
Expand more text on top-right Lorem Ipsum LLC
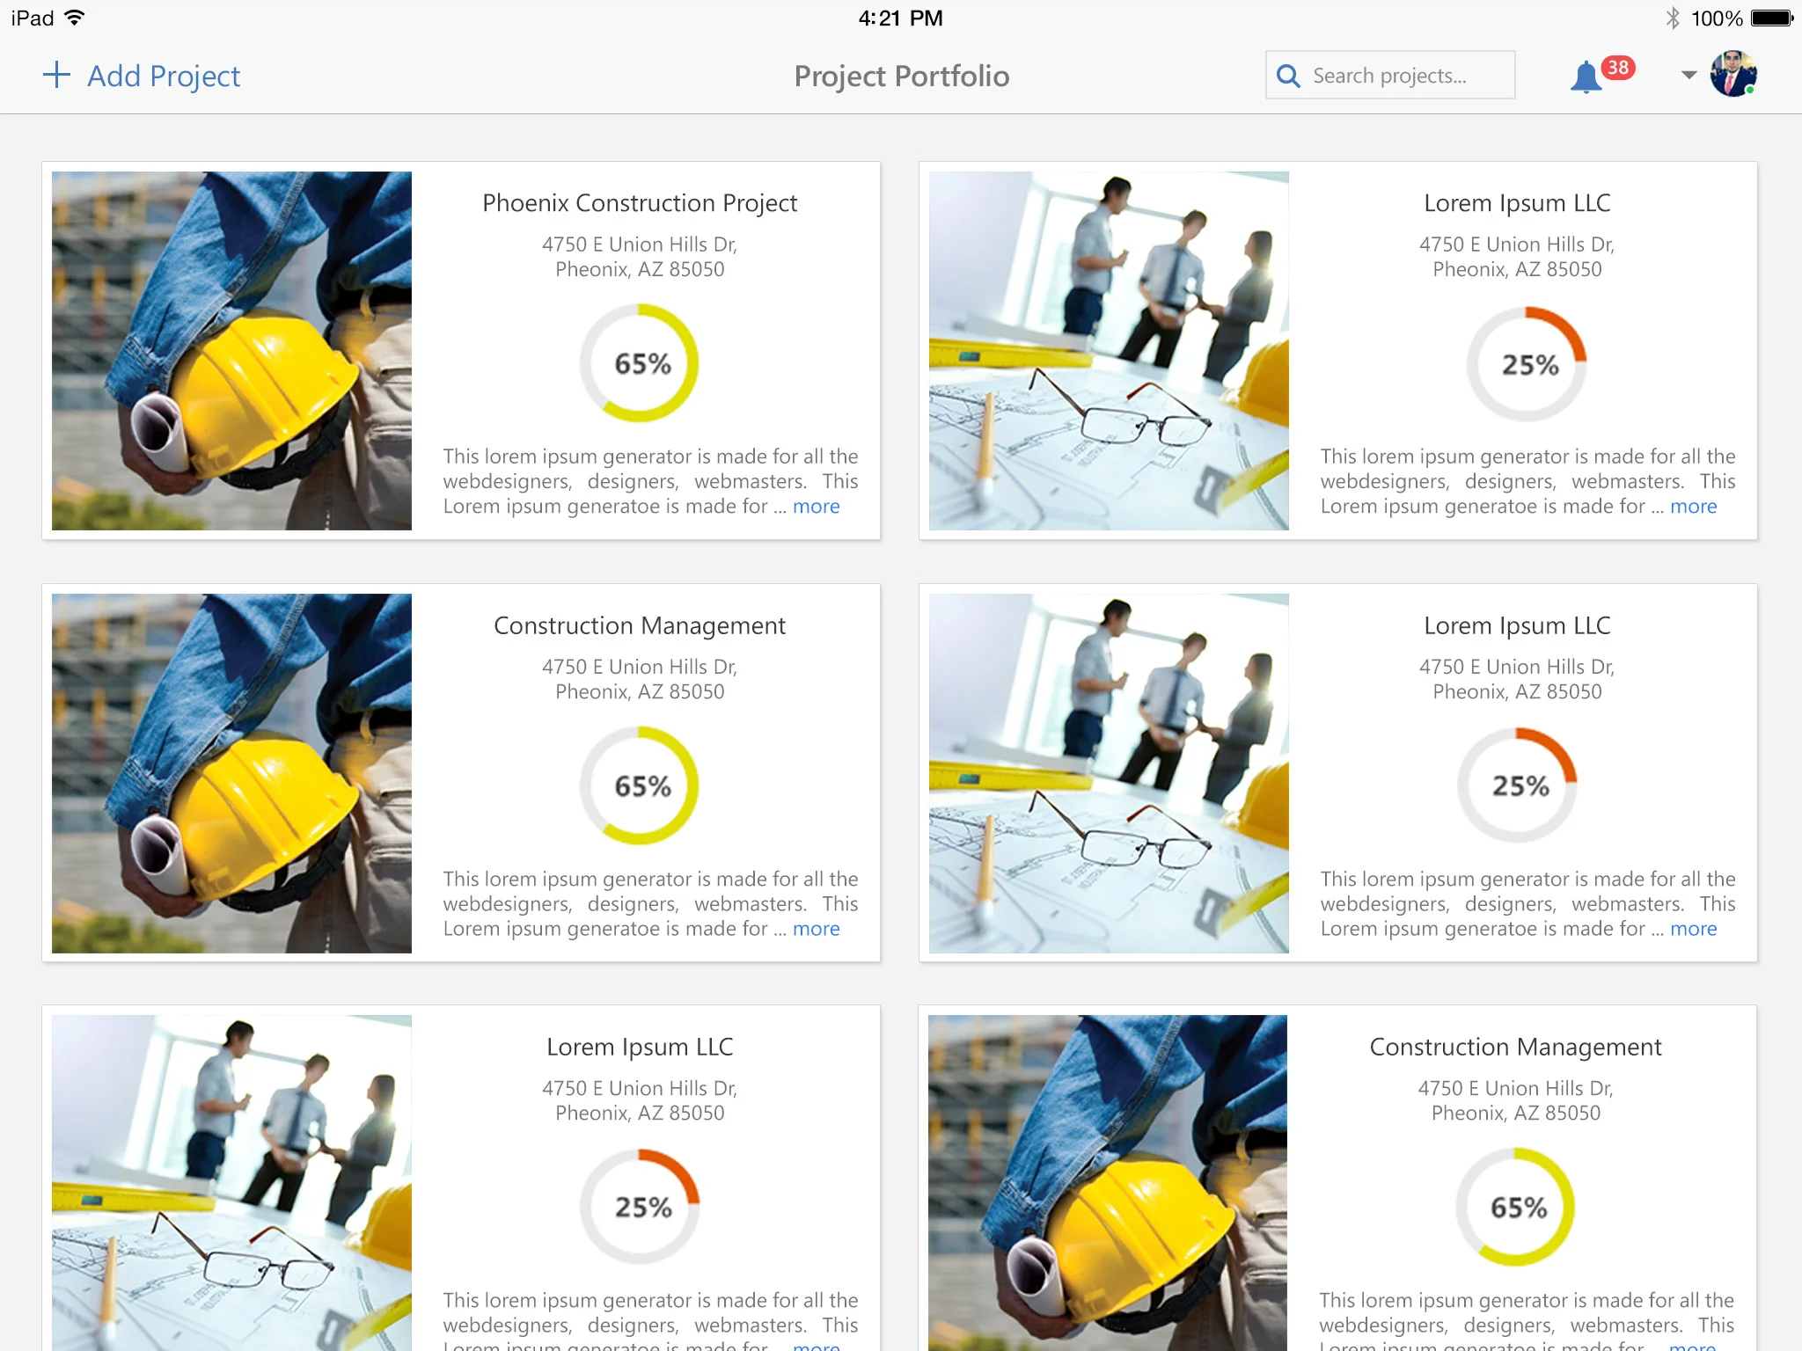(1693, 507)
